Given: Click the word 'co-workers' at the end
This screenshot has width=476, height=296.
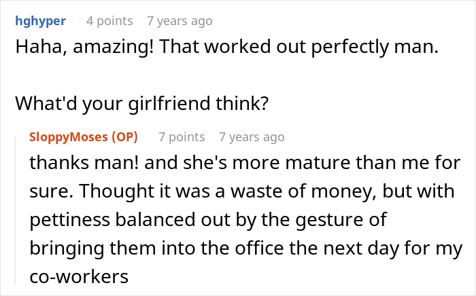Looking at the screenshot, I should (x=79, y=277).
